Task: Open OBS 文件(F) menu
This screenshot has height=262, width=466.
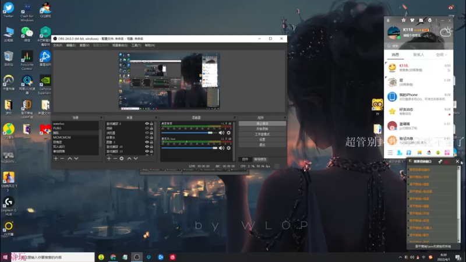Action: 58,45
